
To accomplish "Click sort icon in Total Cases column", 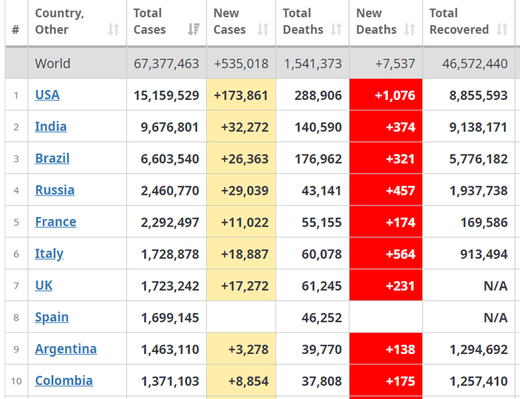I will (x=193, y=30).
